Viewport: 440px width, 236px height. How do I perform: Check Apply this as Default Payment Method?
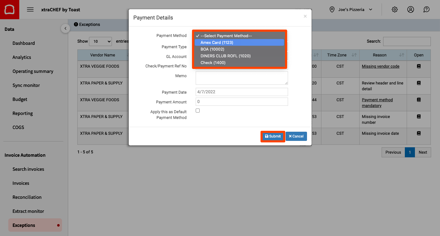198,110
